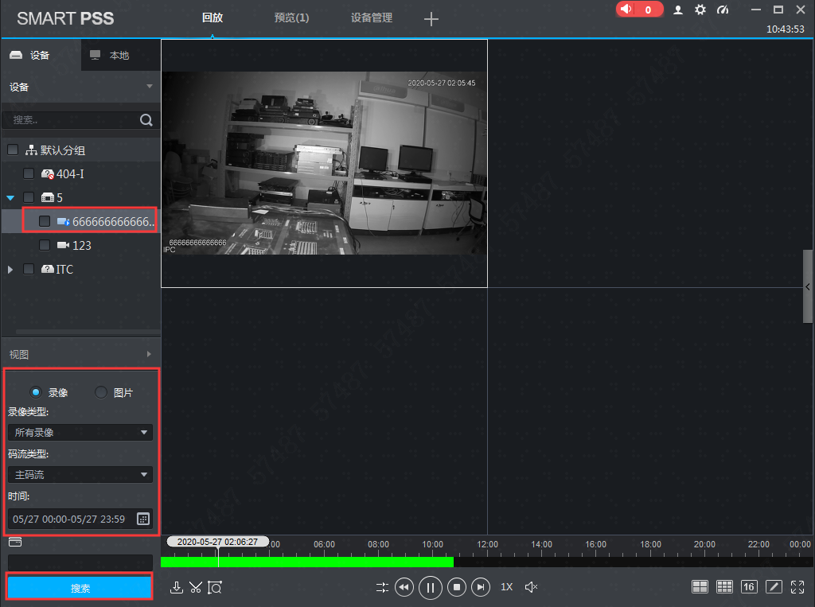Open the calendar picker for time range
The height and width of the screenshot is (607, 815).
[143, 519]
